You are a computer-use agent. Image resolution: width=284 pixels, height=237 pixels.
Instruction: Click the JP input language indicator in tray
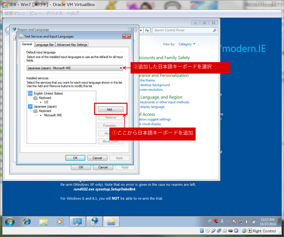[209, 221]
